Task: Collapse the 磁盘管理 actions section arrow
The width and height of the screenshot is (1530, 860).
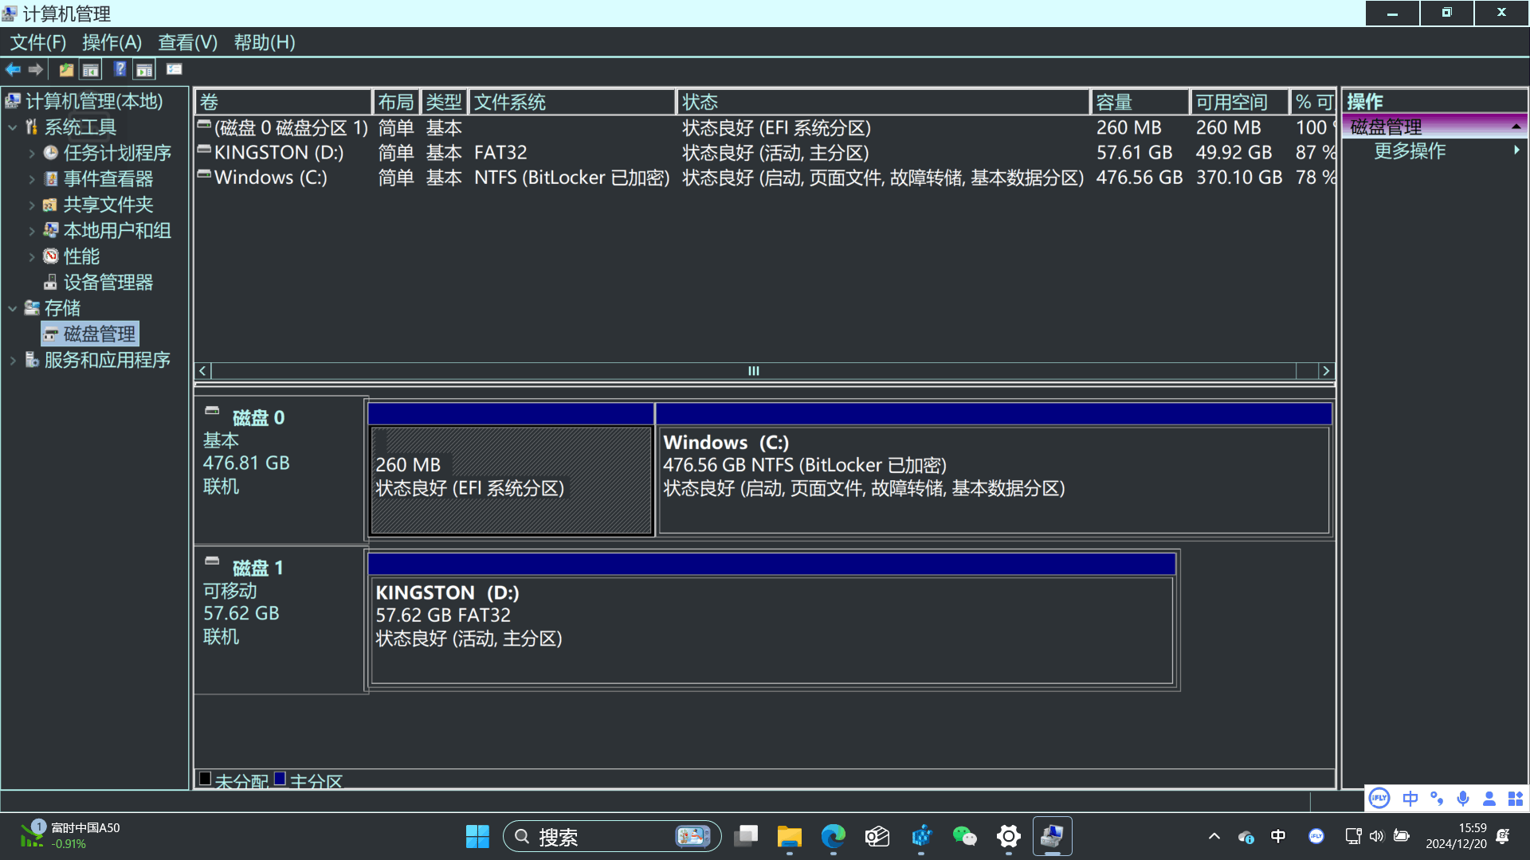Action: point(1516,127)
